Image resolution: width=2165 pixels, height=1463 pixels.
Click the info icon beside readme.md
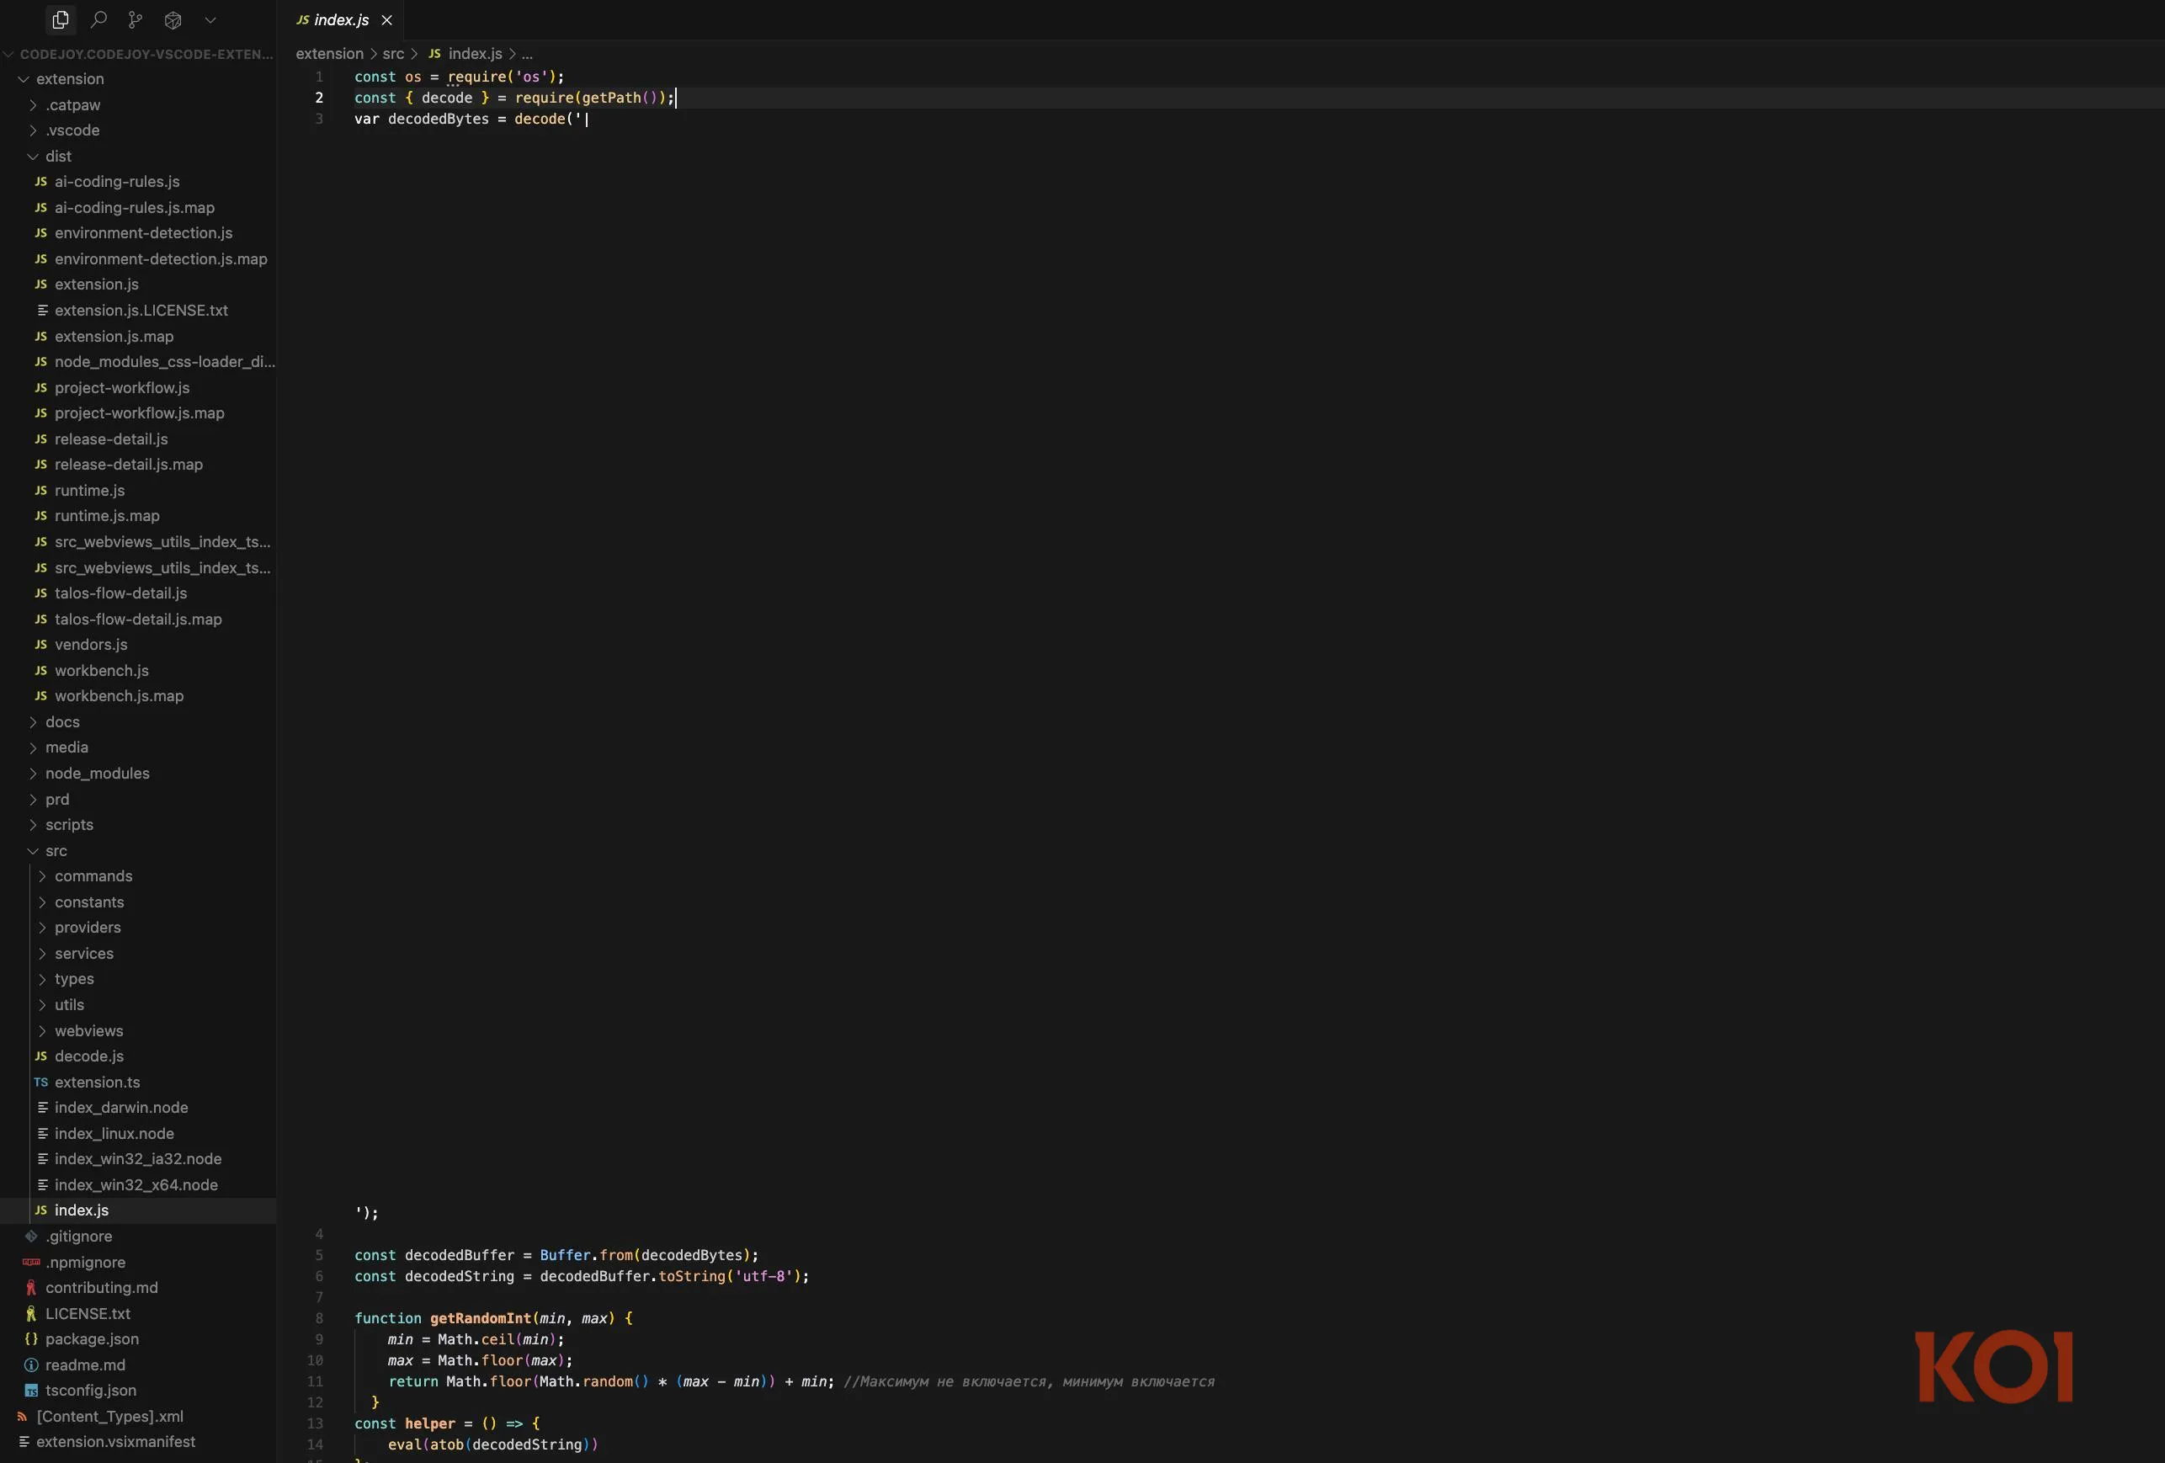[x=31, y=1365]
